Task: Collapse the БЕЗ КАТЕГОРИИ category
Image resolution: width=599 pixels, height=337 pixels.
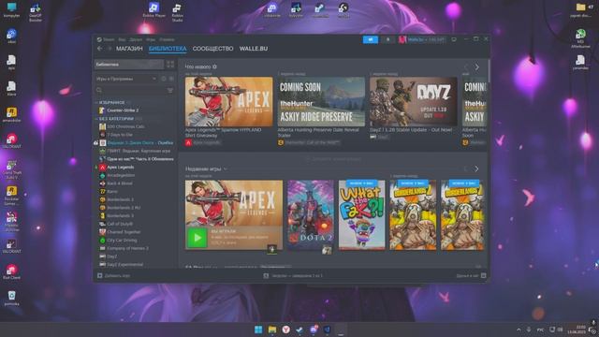Action: tap(96, 119)
